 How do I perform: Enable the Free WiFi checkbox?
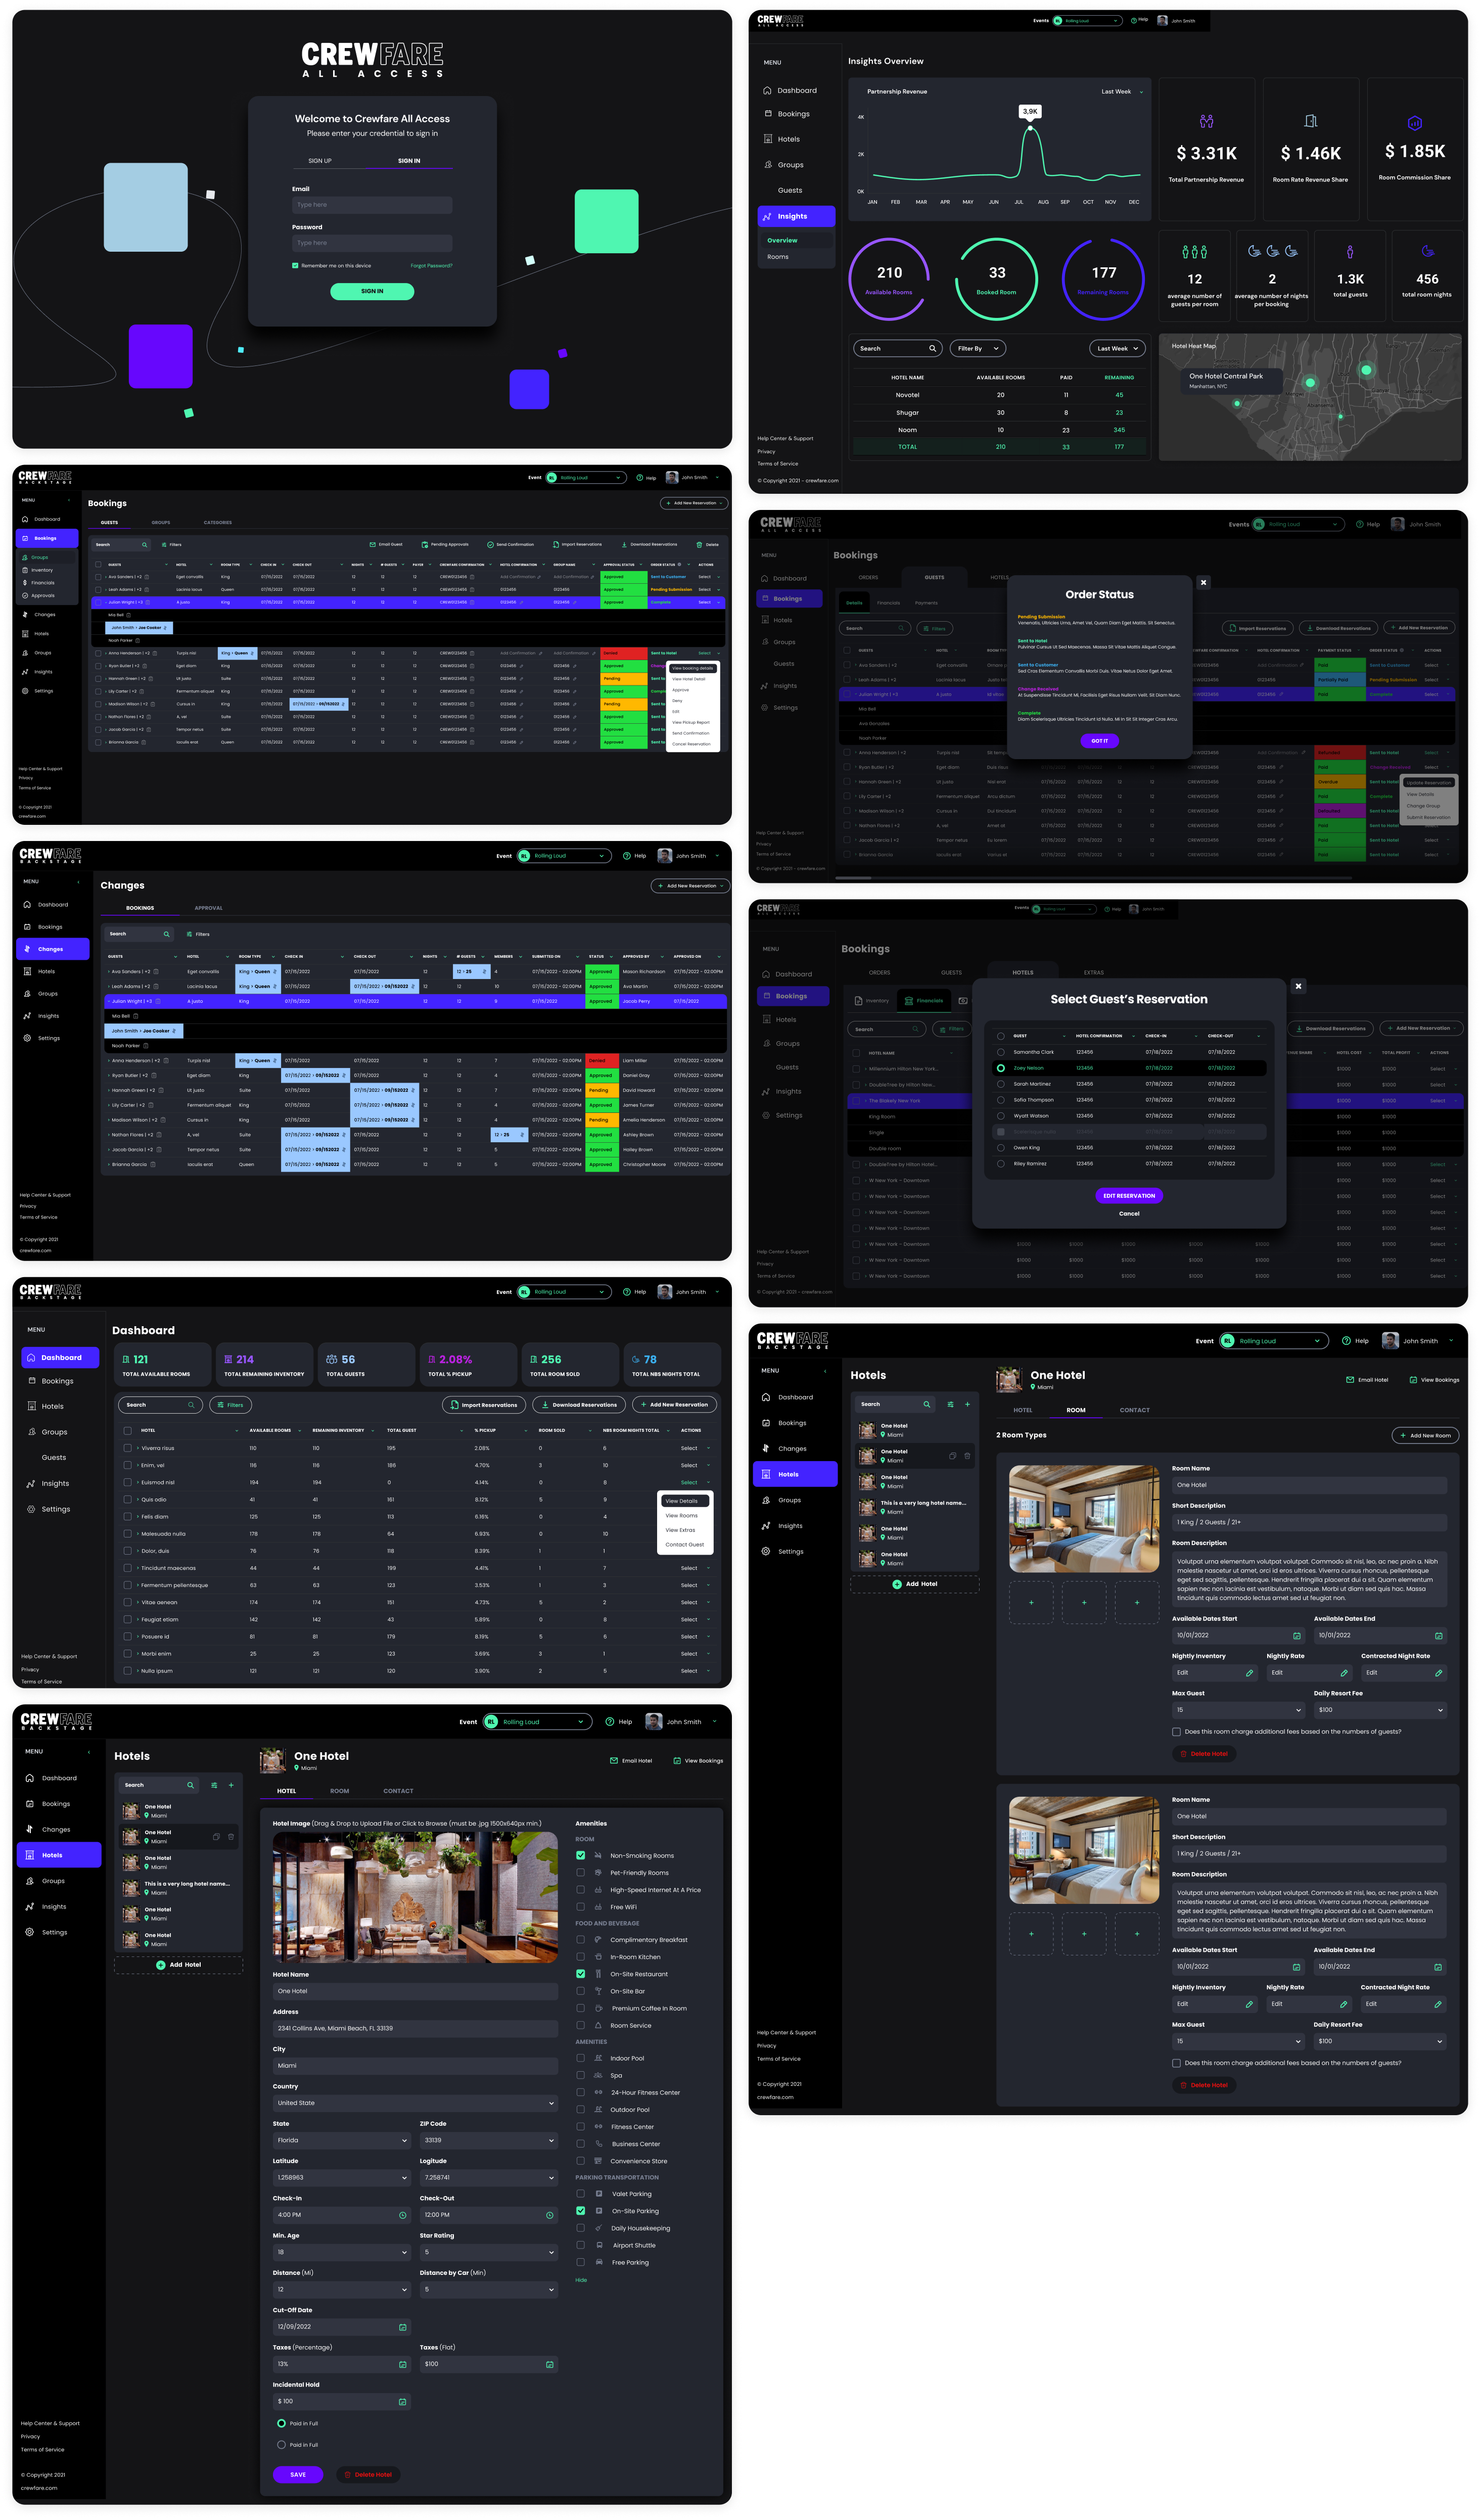[581, 1907]
